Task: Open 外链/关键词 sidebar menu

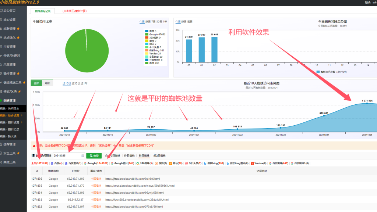Action: pos(11,55)
